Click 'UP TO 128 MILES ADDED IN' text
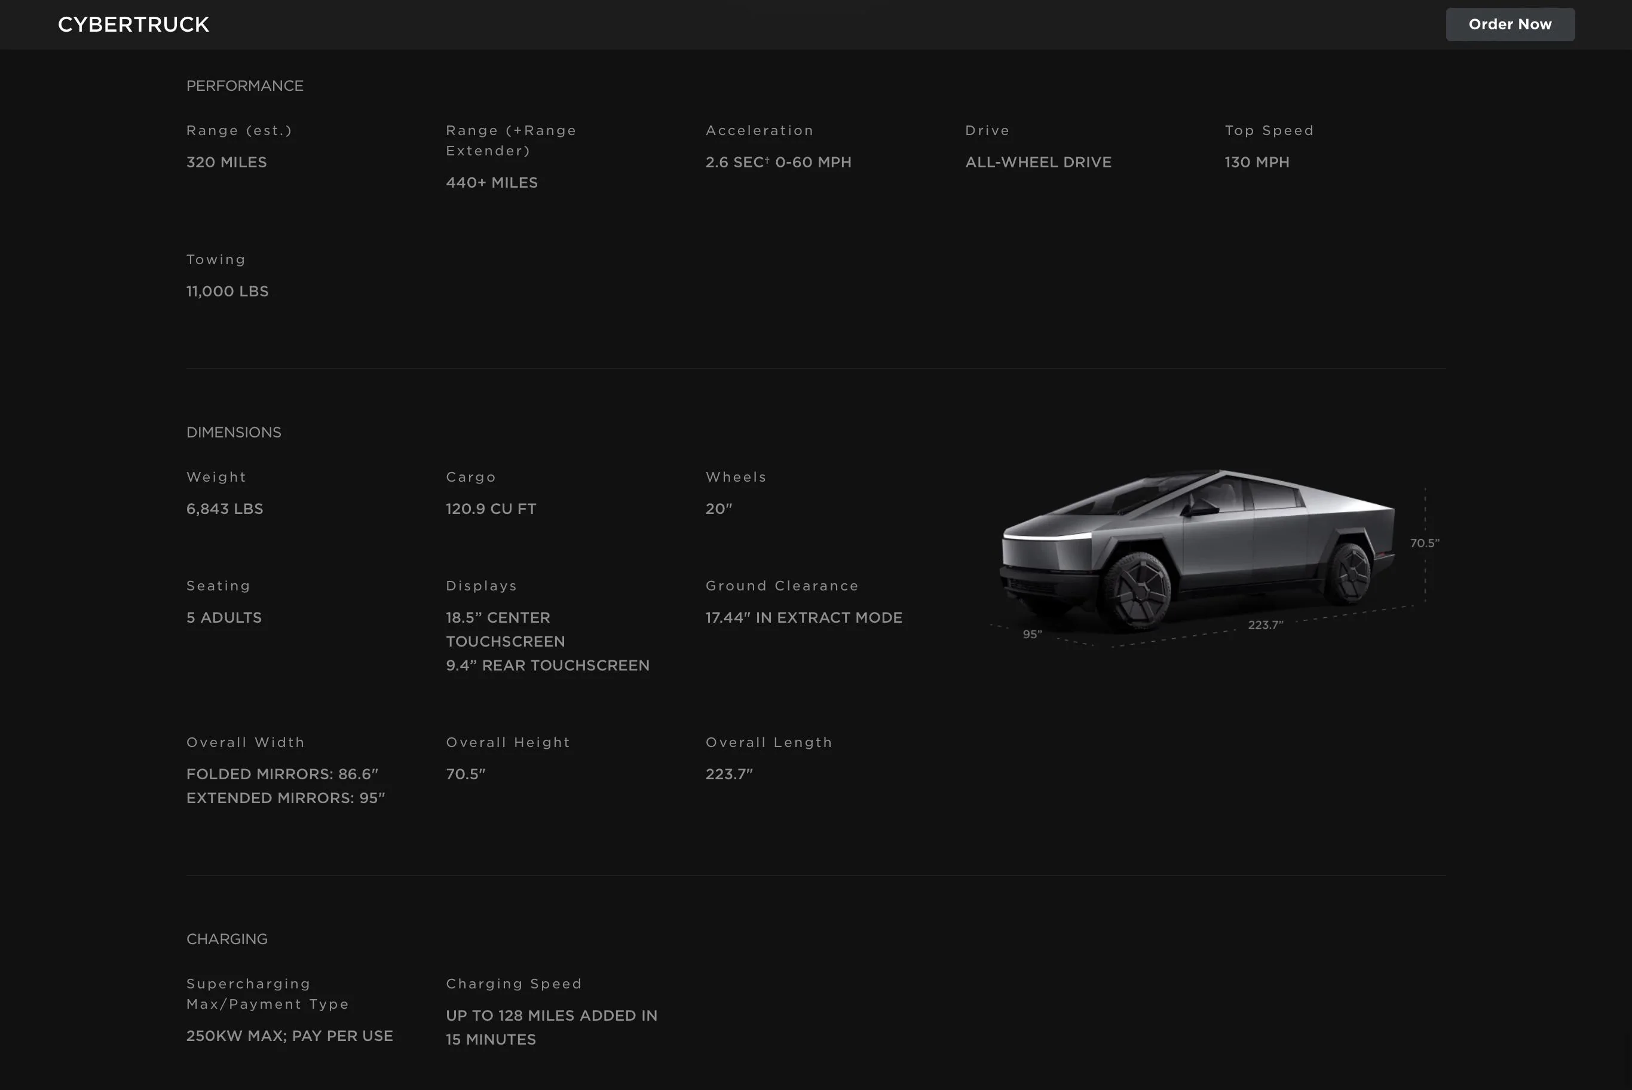1632x1090 pixels. [x=551, y=1016]
